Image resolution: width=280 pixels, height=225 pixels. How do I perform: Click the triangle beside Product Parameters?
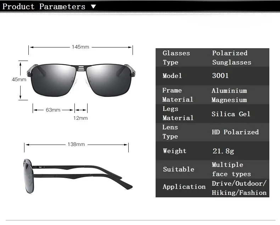tap(94, 7)
